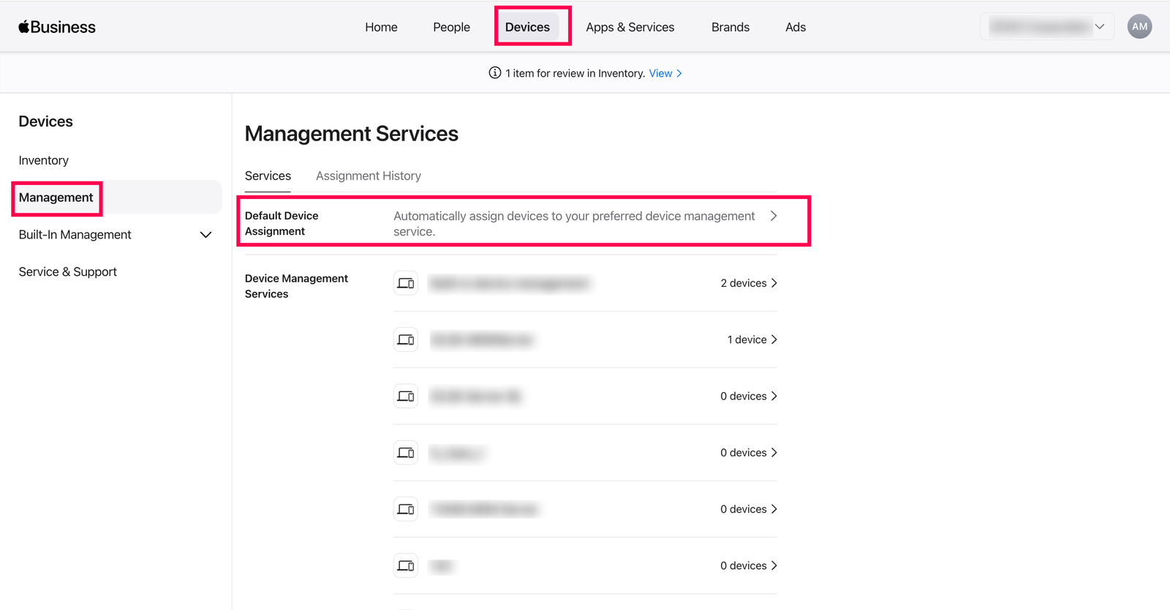Click the "Management Services" page heading
Screen dimensions: 1170x610
click(352, 134)
